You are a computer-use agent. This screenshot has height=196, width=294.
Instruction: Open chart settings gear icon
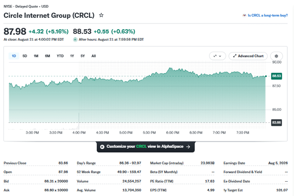pos(276,56)
